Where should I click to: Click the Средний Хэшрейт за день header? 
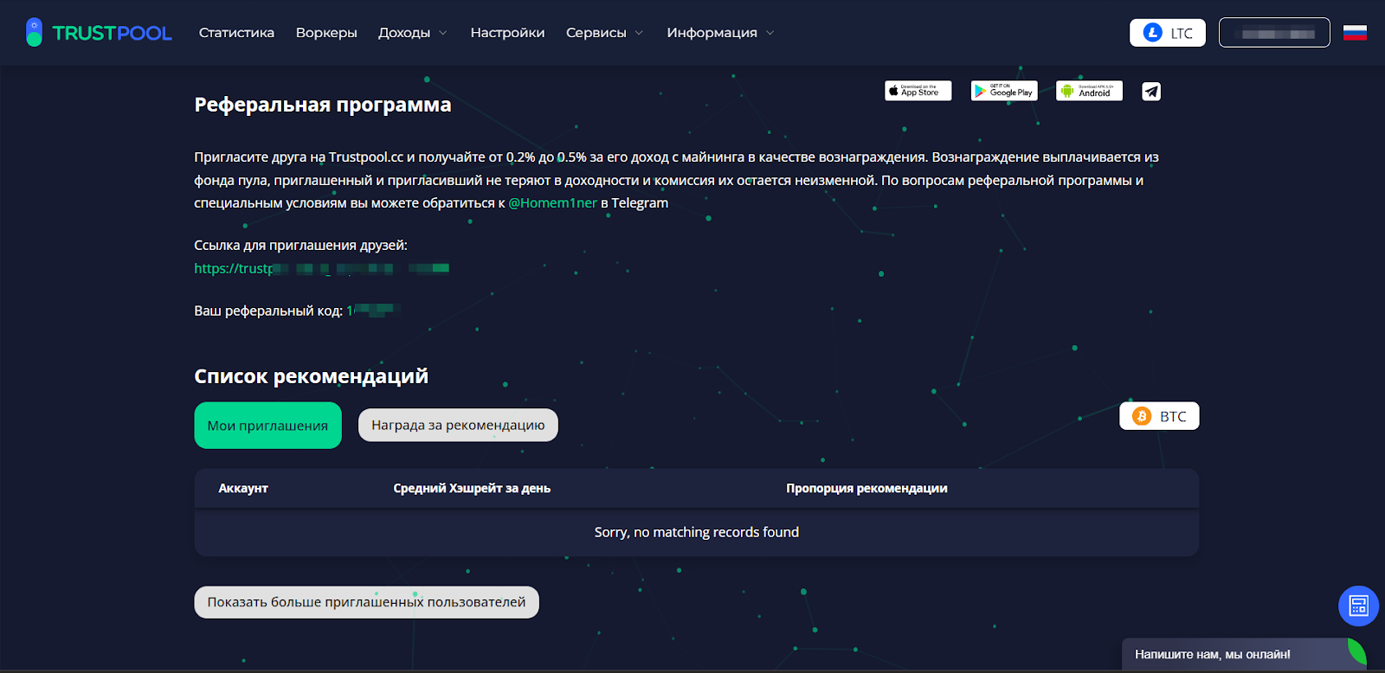point(472,488)
